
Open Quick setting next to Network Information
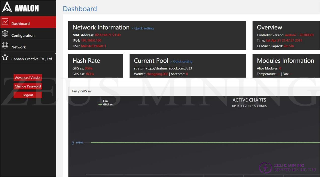144,28
